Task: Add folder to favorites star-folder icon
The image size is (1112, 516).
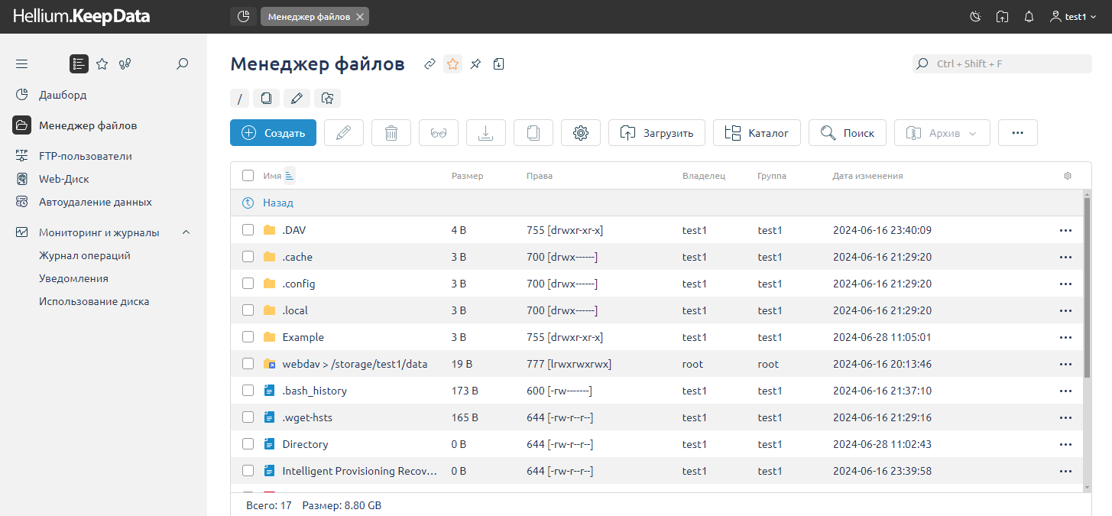Action: (327, 98)
